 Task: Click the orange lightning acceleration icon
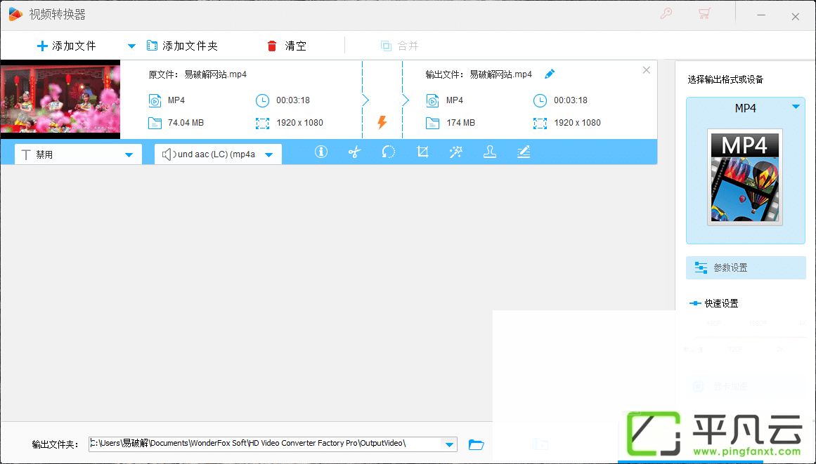coord(382,123)
